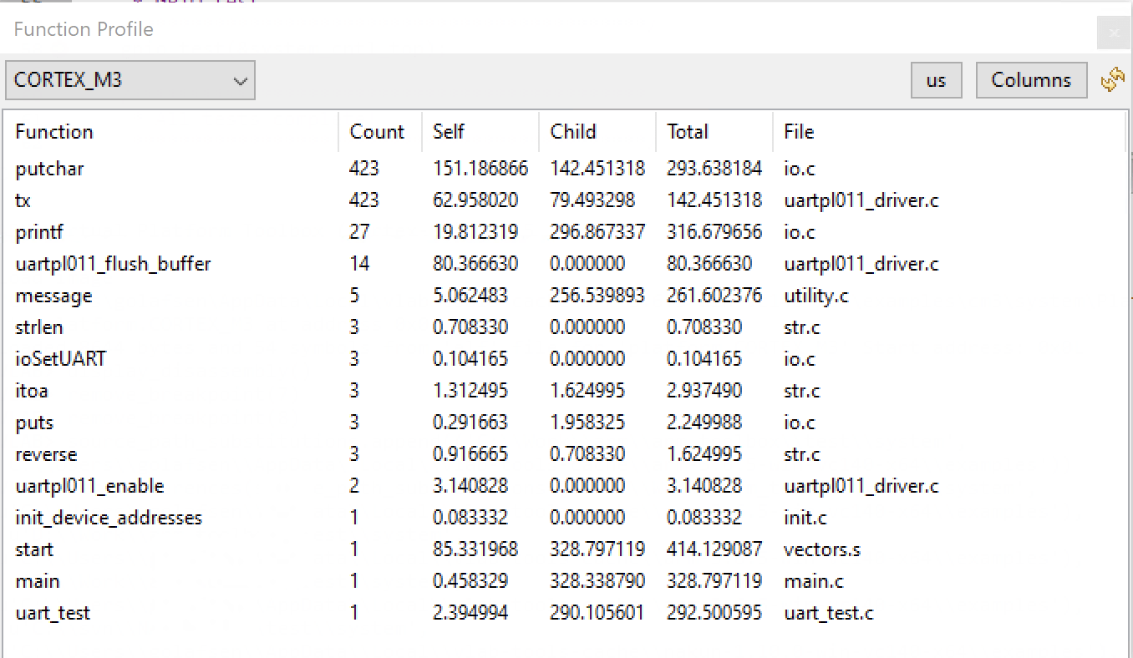Select the tx function row
Image resolution: width=1133 pixels, height=658 pixels.
[x=565, y=200]
